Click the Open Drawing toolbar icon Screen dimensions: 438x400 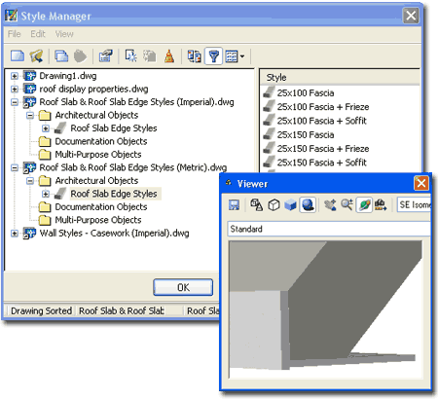click(36, 56)
